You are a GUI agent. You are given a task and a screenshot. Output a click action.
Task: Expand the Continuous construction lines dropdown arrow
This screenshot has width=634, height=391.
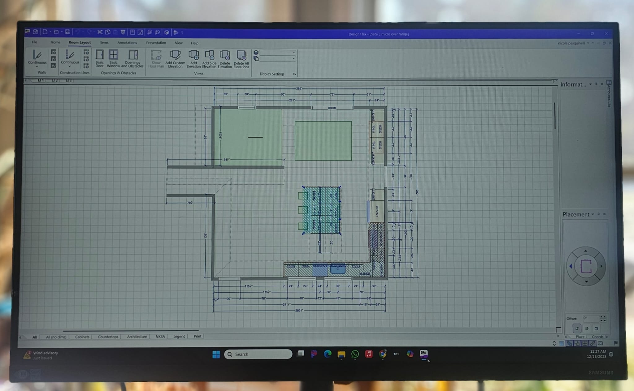click(70, 66)
